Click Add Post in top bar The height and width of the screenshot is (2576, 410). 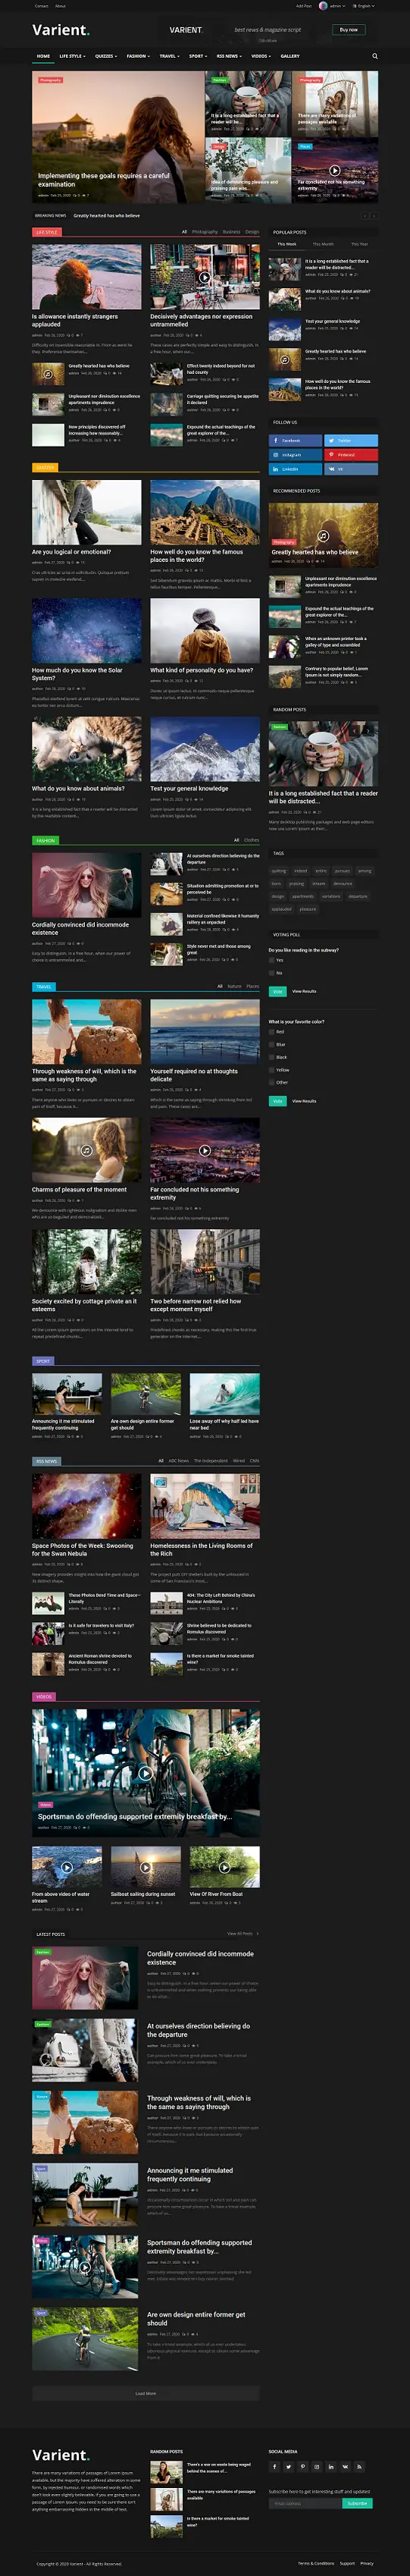pyautogui.click(x=304, y=5)
